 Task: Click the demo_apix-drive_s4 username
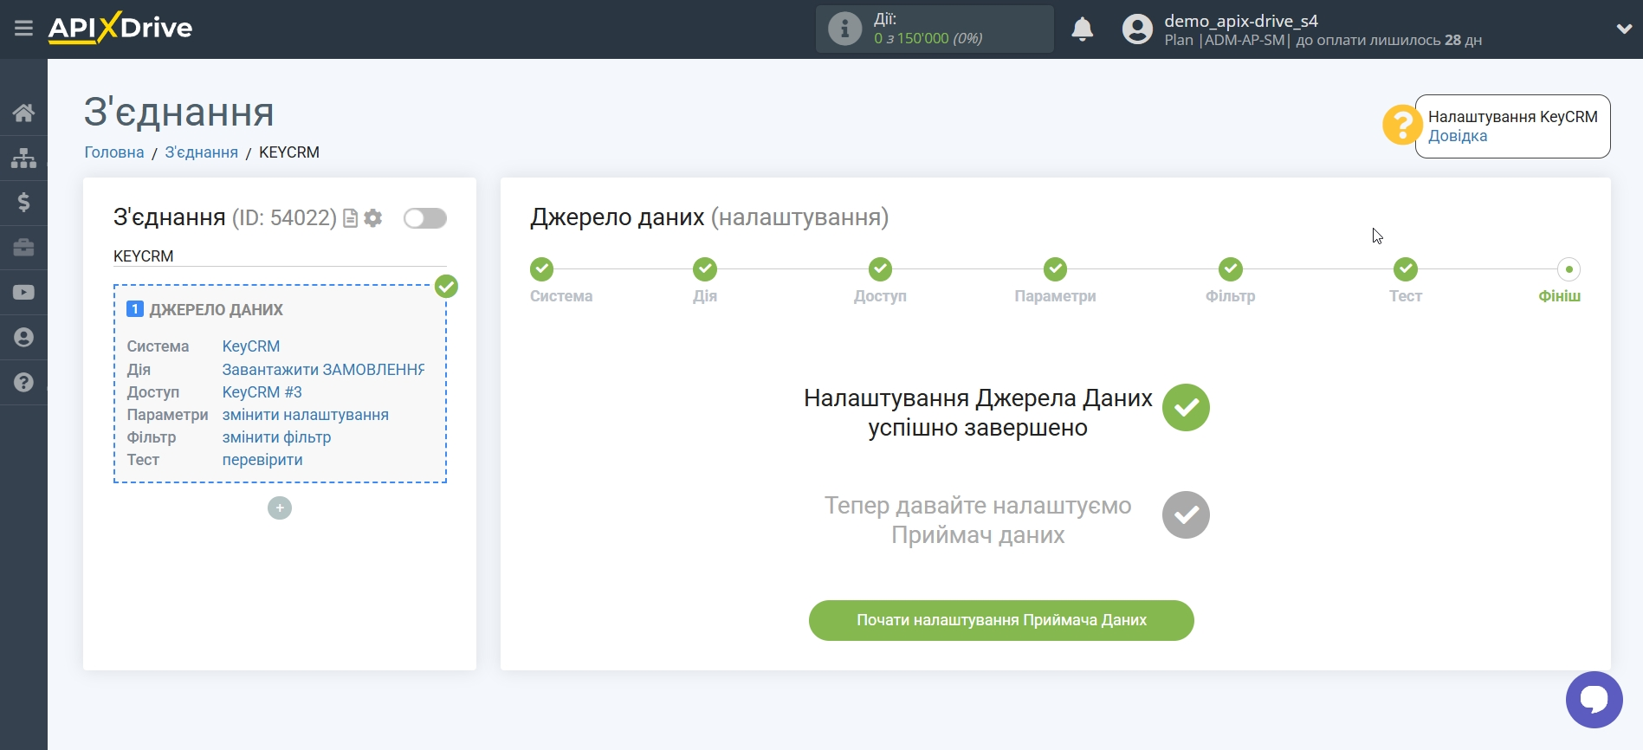coord(1241,21)
